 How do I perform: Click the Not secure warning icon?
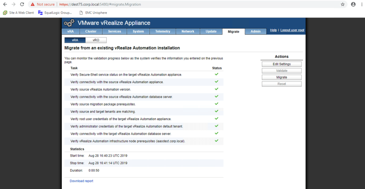pos(33,4)
